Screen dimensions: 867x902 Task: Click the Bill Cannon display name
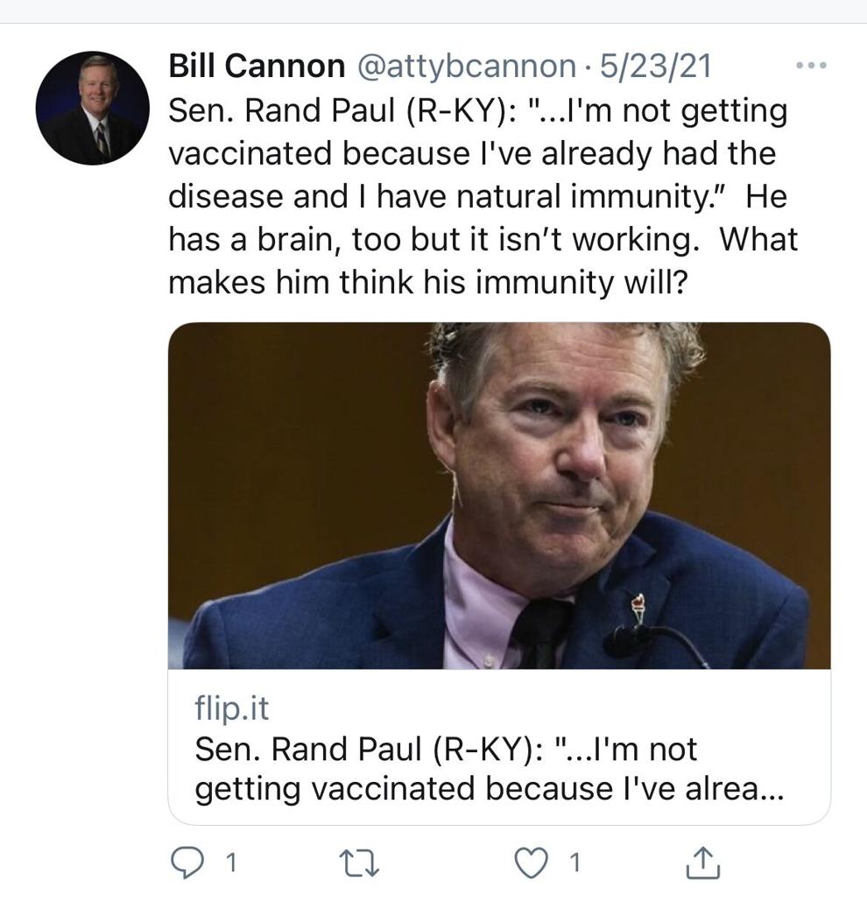tap(257, 66)
